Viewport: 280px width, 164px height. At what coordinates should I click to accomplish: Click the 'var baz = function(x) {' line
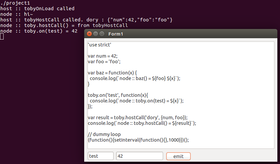tap(112, 73)
